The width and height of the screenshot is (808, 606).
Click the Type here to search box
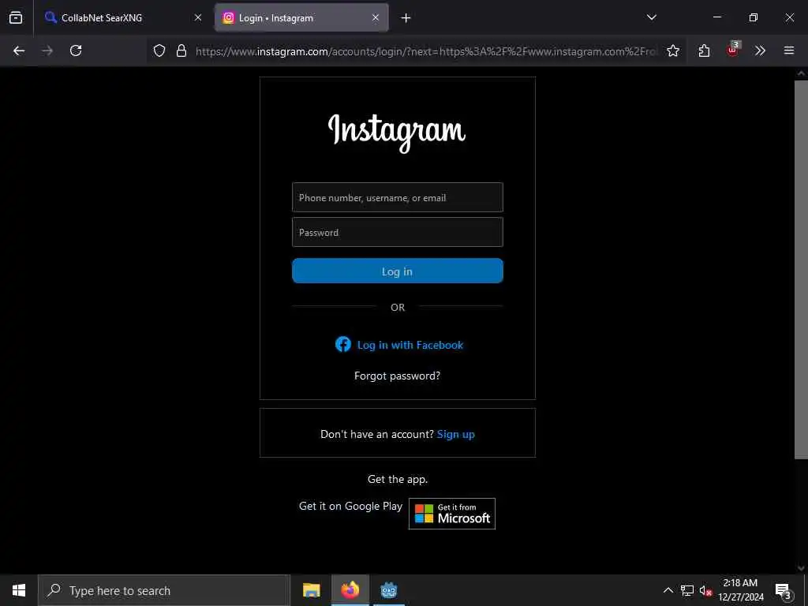click(164, 590)
